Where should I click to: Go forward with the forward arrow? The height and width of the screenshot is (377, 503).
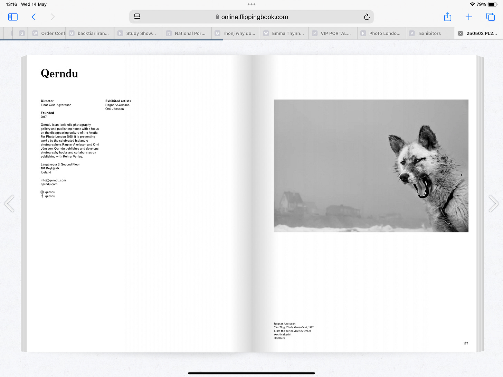(x=53, y=17)
